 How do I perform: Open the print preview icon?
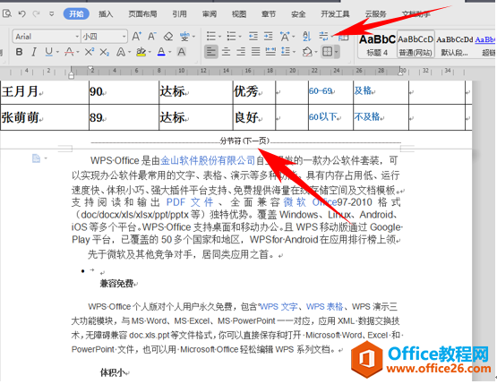pos(7,13)
